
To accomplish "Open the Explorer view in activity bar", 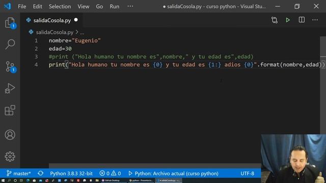I will click(x=10, y=22).
